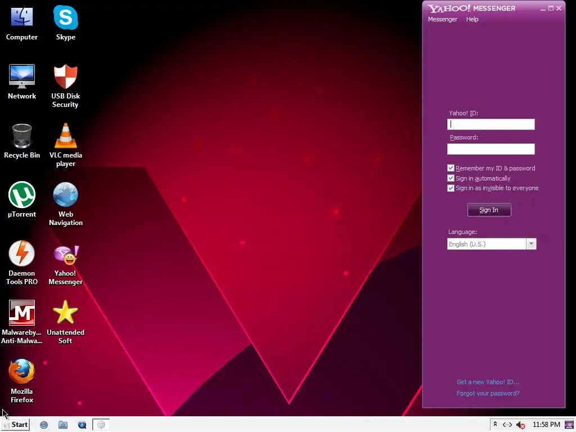Click the English (U.S.) language box
576x432 pixels.
(487, 244)
